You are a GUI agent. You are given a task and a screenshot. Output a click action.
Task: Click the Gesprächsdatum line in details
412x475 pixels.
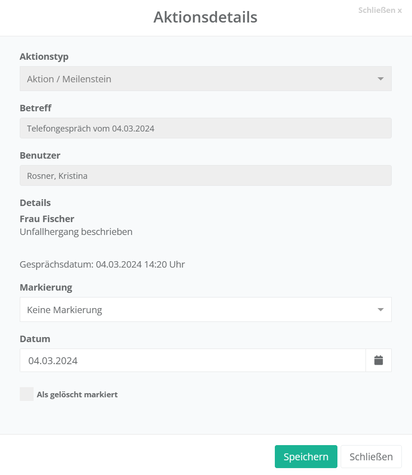102,264
